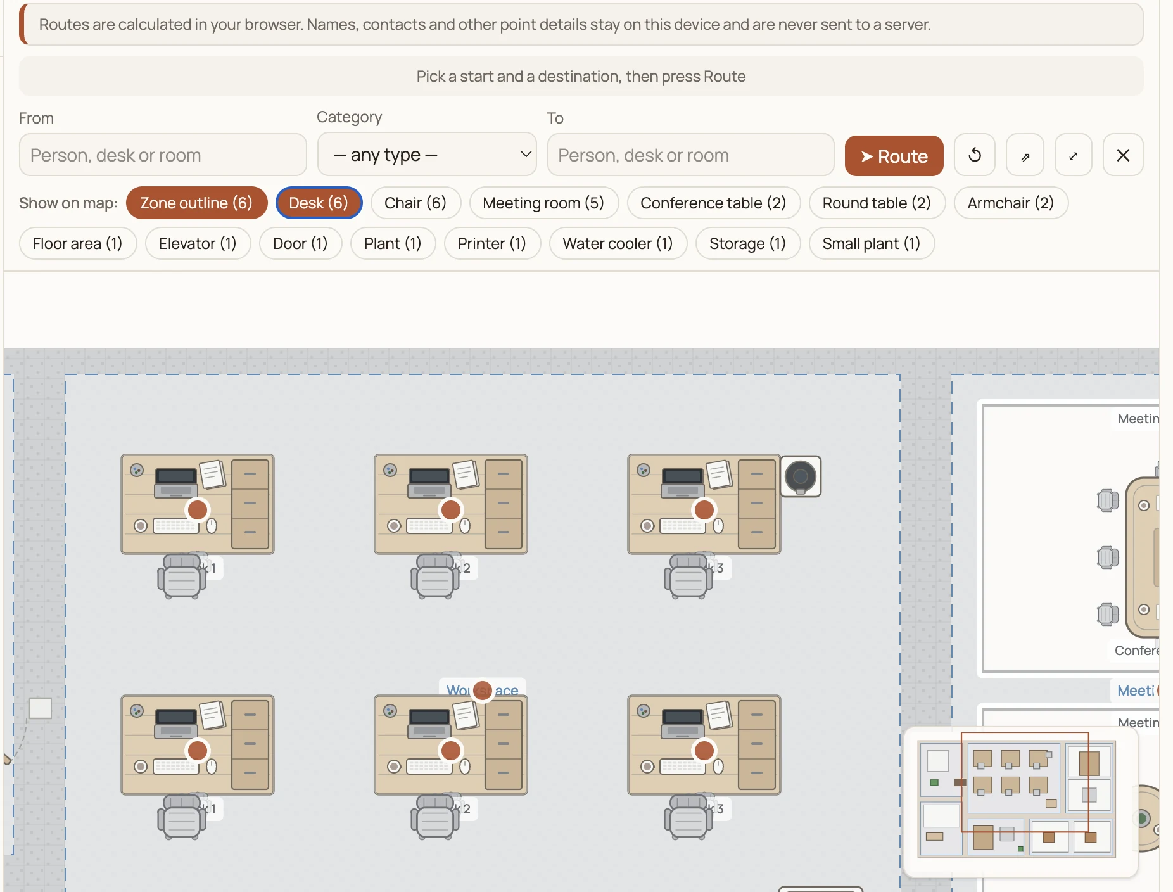
Task: Click the small square near the left edge
Action: click(41, 708)
